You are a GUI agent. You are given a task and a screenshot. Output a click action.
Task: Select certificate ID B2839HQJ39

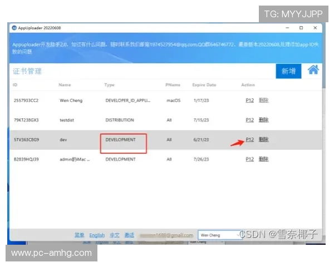[26, 159]
